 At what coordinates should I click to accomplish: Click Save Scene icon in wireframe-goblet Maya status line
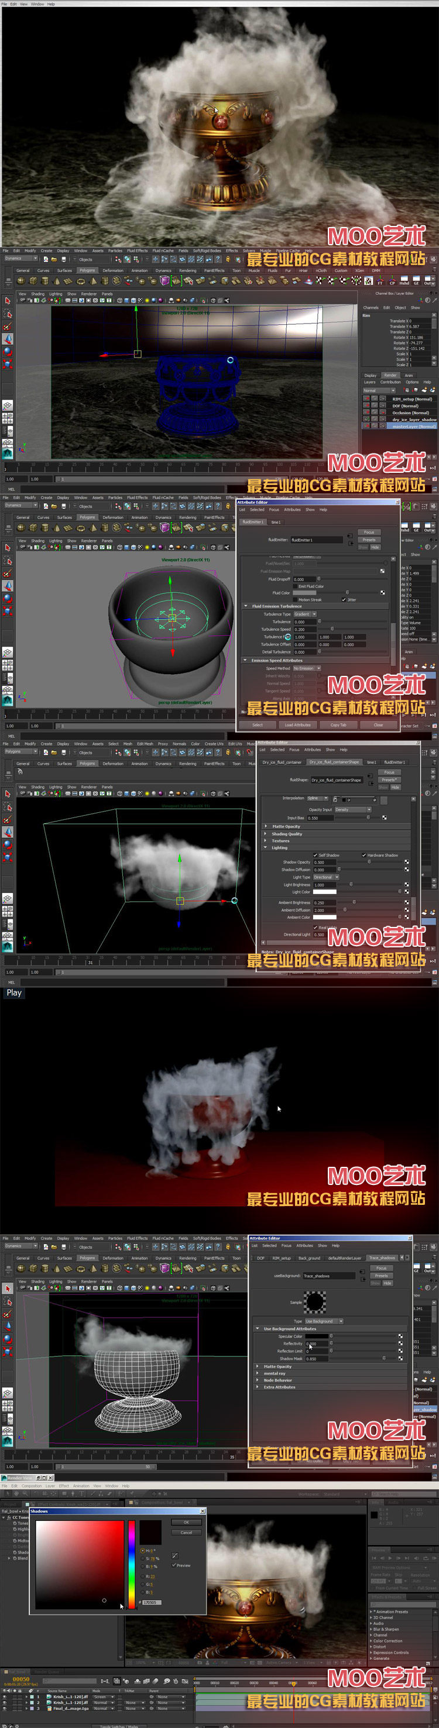64,259
